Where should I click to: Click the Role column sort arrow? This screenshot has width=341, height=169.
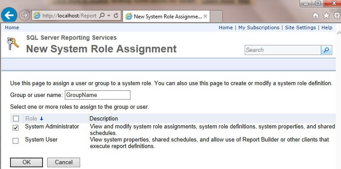[x=42, y=119]
